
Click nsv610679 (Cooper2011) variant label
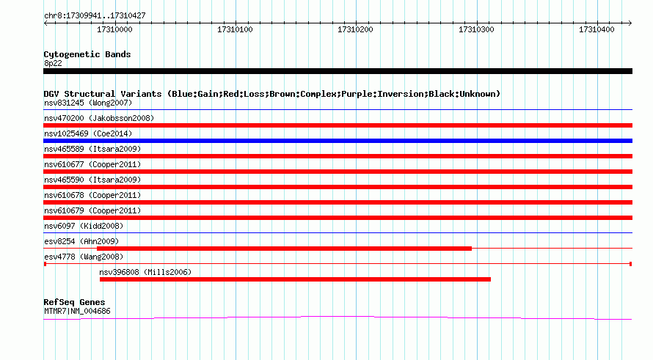pos(92,210)
